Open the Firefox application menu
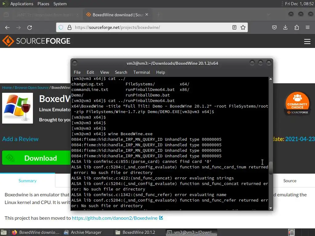The height and width of the screenshot is (236, 315). point(308,27)
